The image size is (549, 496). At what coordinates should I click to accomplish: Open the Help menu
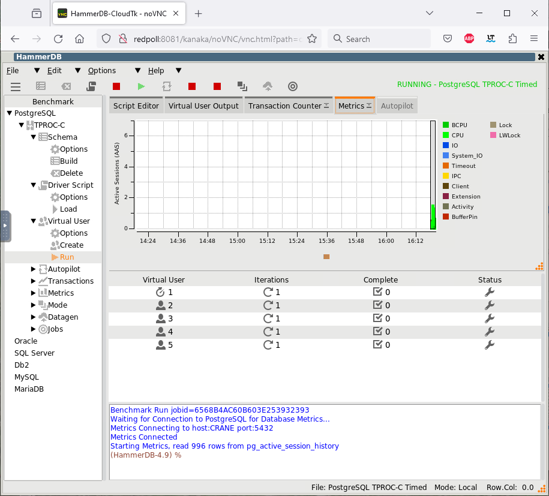[x=156, y=70]
